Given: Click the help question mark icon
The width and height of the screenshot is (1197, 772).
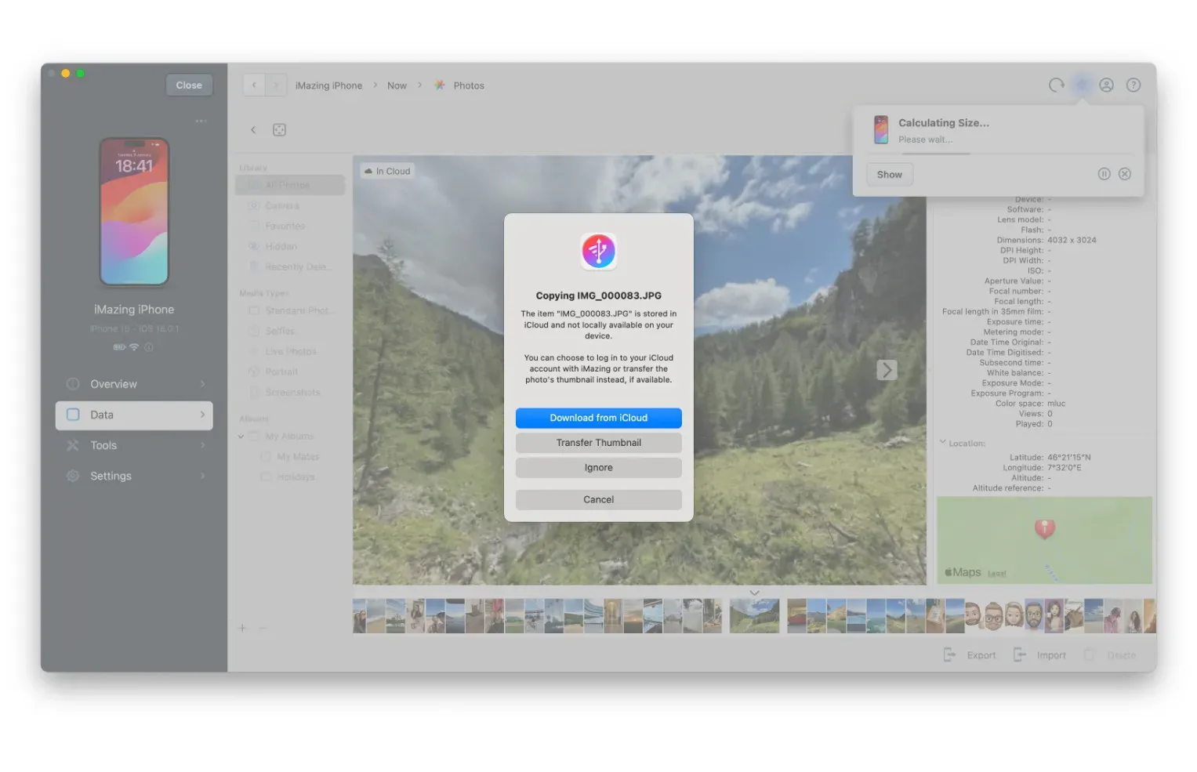Looking at the screenshot, I should [x=1133, y=85].
